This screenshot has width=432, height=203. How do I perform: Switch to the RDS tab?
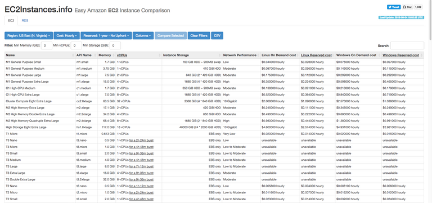[x=25, y=21]
